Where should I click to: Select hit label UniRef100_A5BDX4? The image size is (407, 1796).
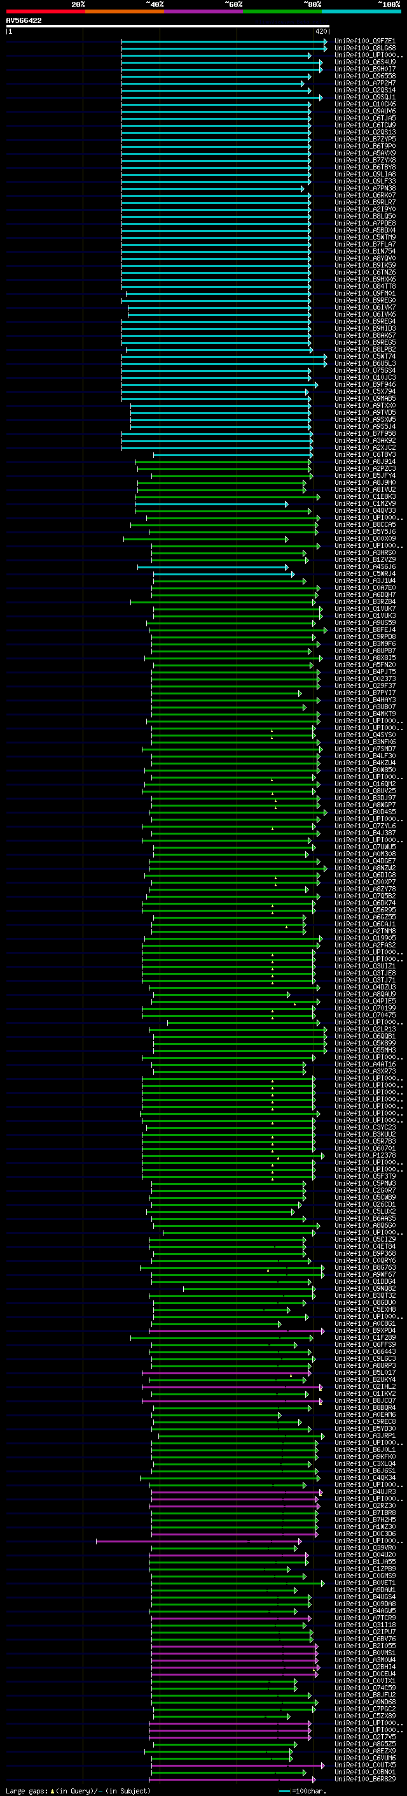(364, 230)
